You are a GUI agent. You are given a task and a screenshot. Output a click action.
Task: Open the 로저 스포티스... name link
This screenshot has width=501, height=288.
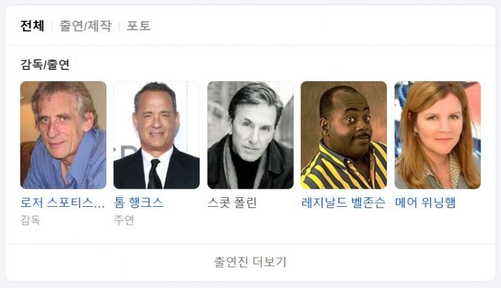tap(63, 202)
